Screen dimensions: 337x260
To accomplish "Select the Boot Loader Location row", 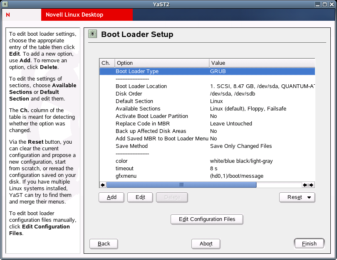I will [207, 86].
